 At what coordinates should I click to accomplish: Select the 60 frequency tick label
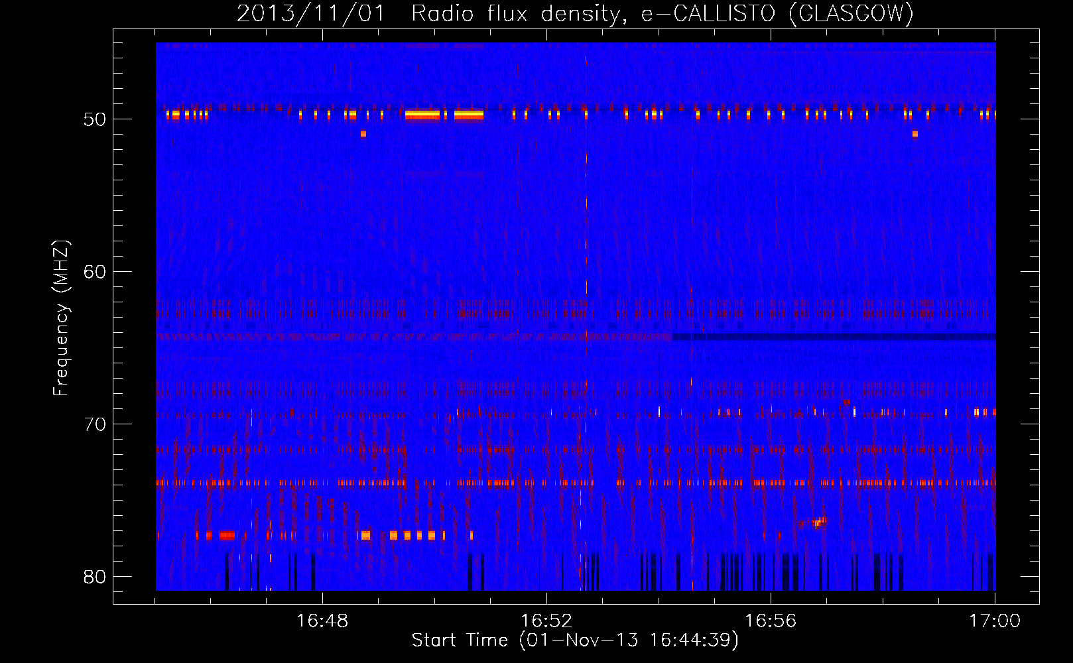[95, 272]
